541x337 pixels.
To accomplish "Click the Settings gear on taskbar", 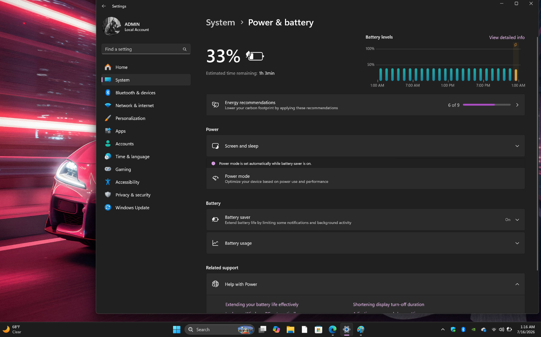I will click(x=347, y=330).
